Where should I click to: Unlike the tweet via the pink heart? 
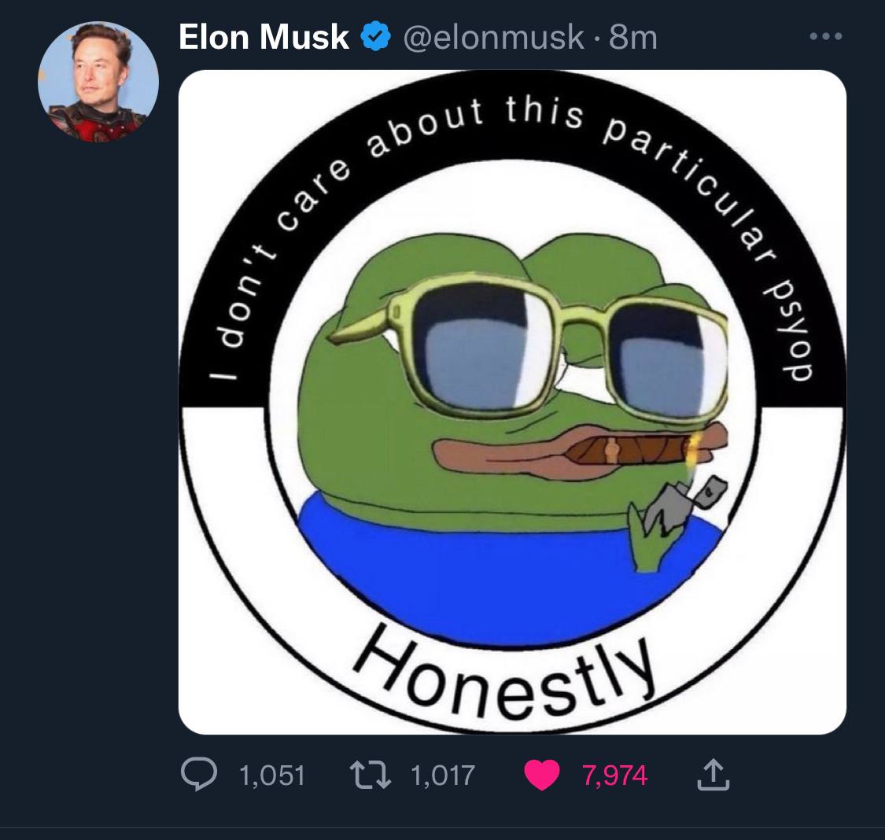pos(542,775)
